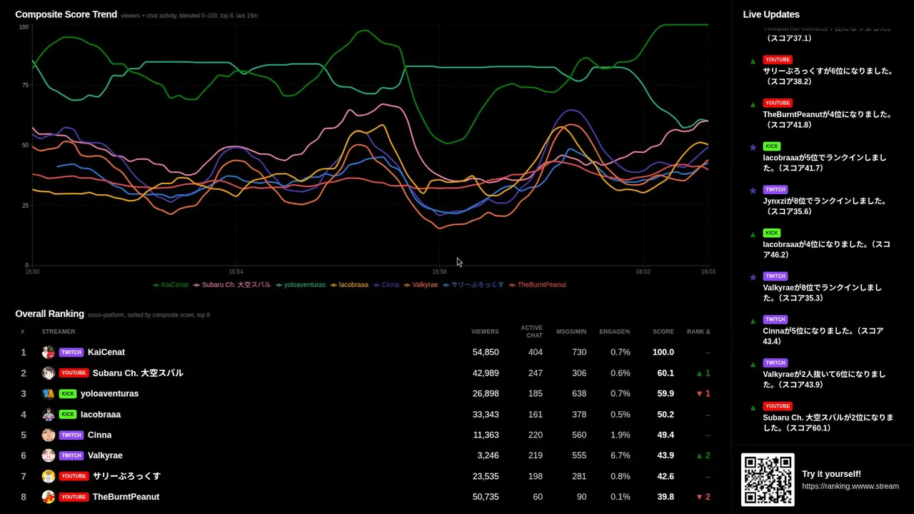Open Subaru Ch. 大空スバル's avatar picture
This screenshot has width=914, height=514.
coord(49,373)
